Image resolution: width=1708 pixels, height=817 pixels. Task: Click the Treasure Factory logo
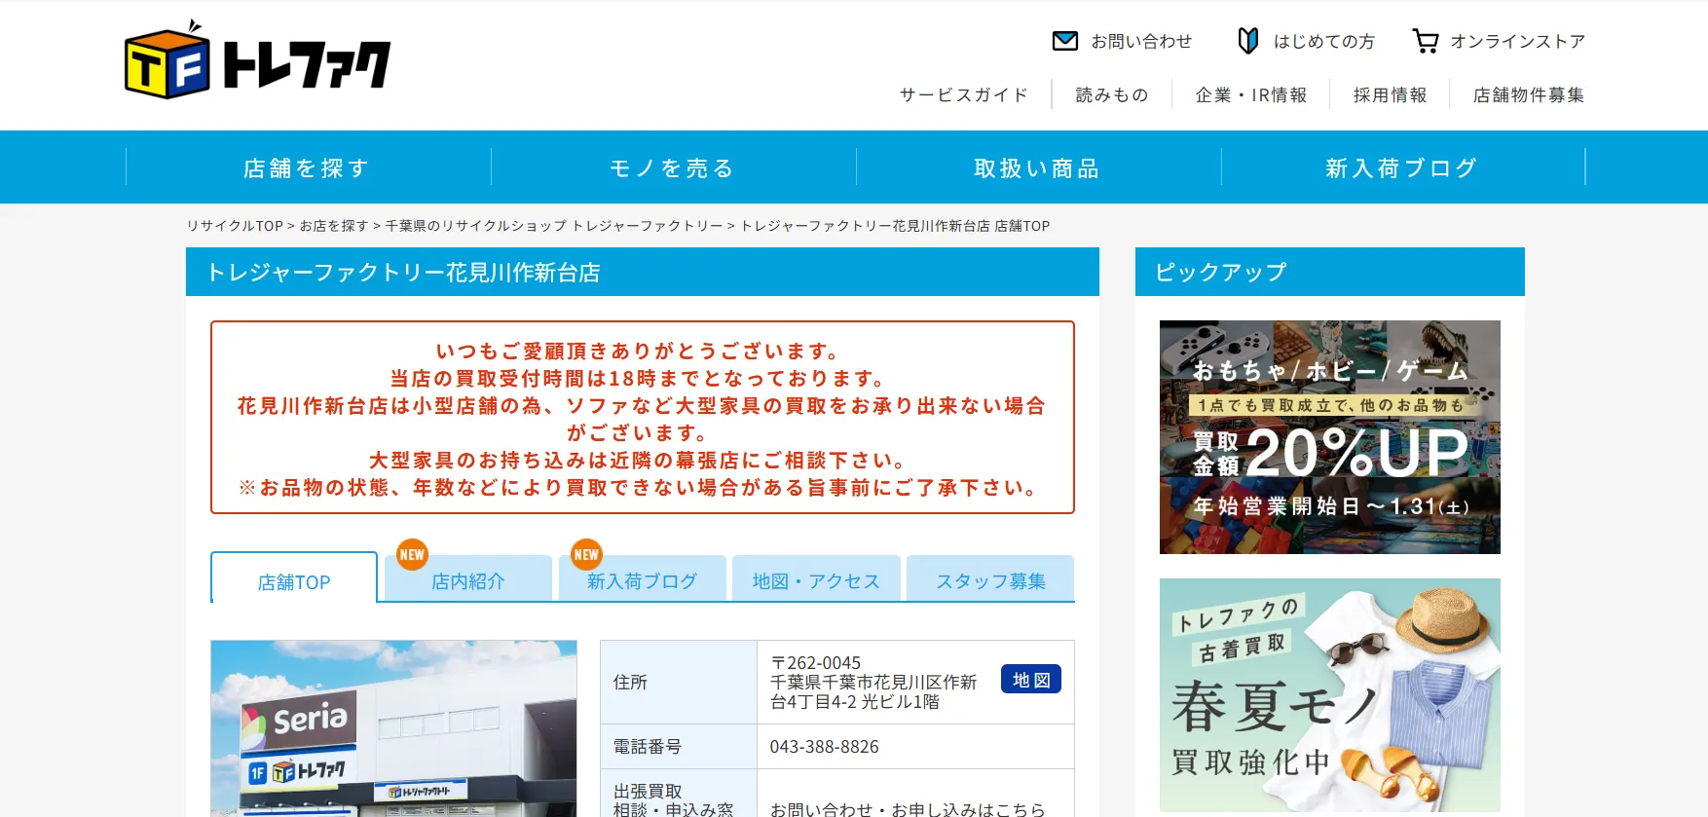pos(258,62)
